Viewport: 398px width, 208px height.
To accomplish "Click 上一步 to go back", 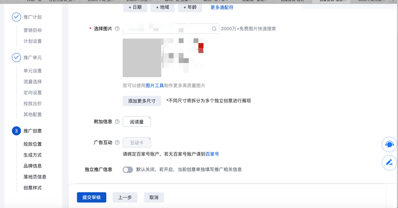I will pos(125,197).
